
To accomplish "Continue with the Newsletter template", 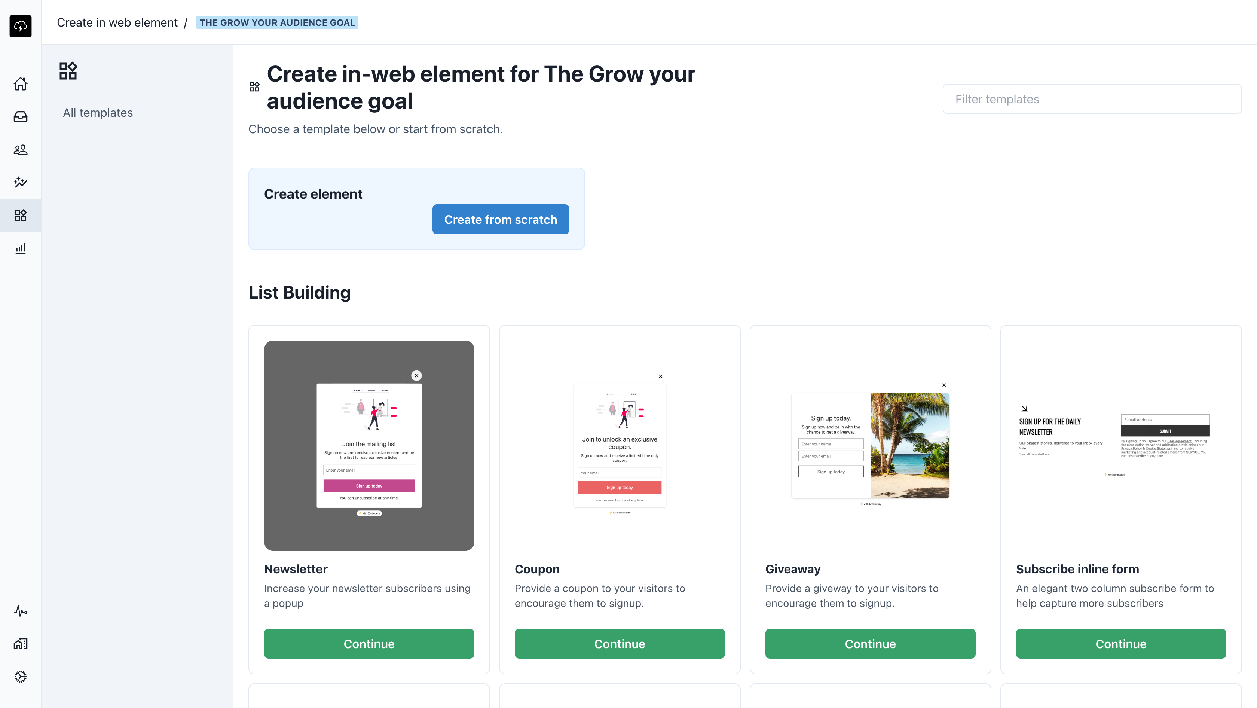I will click(x=369, y=644).
